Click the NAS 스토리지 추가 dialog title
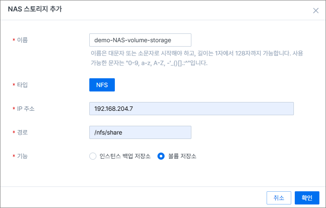 (35, 10)
